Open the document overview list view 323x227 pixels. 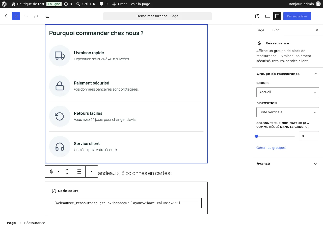point(46,16)
